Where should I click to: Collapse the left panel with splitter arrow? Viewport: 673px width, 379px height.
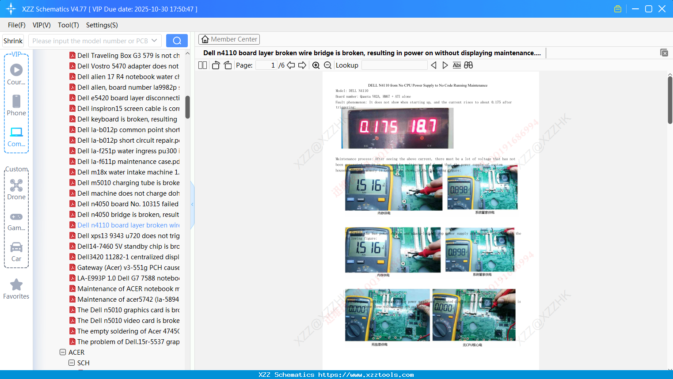tap(192, 205)
